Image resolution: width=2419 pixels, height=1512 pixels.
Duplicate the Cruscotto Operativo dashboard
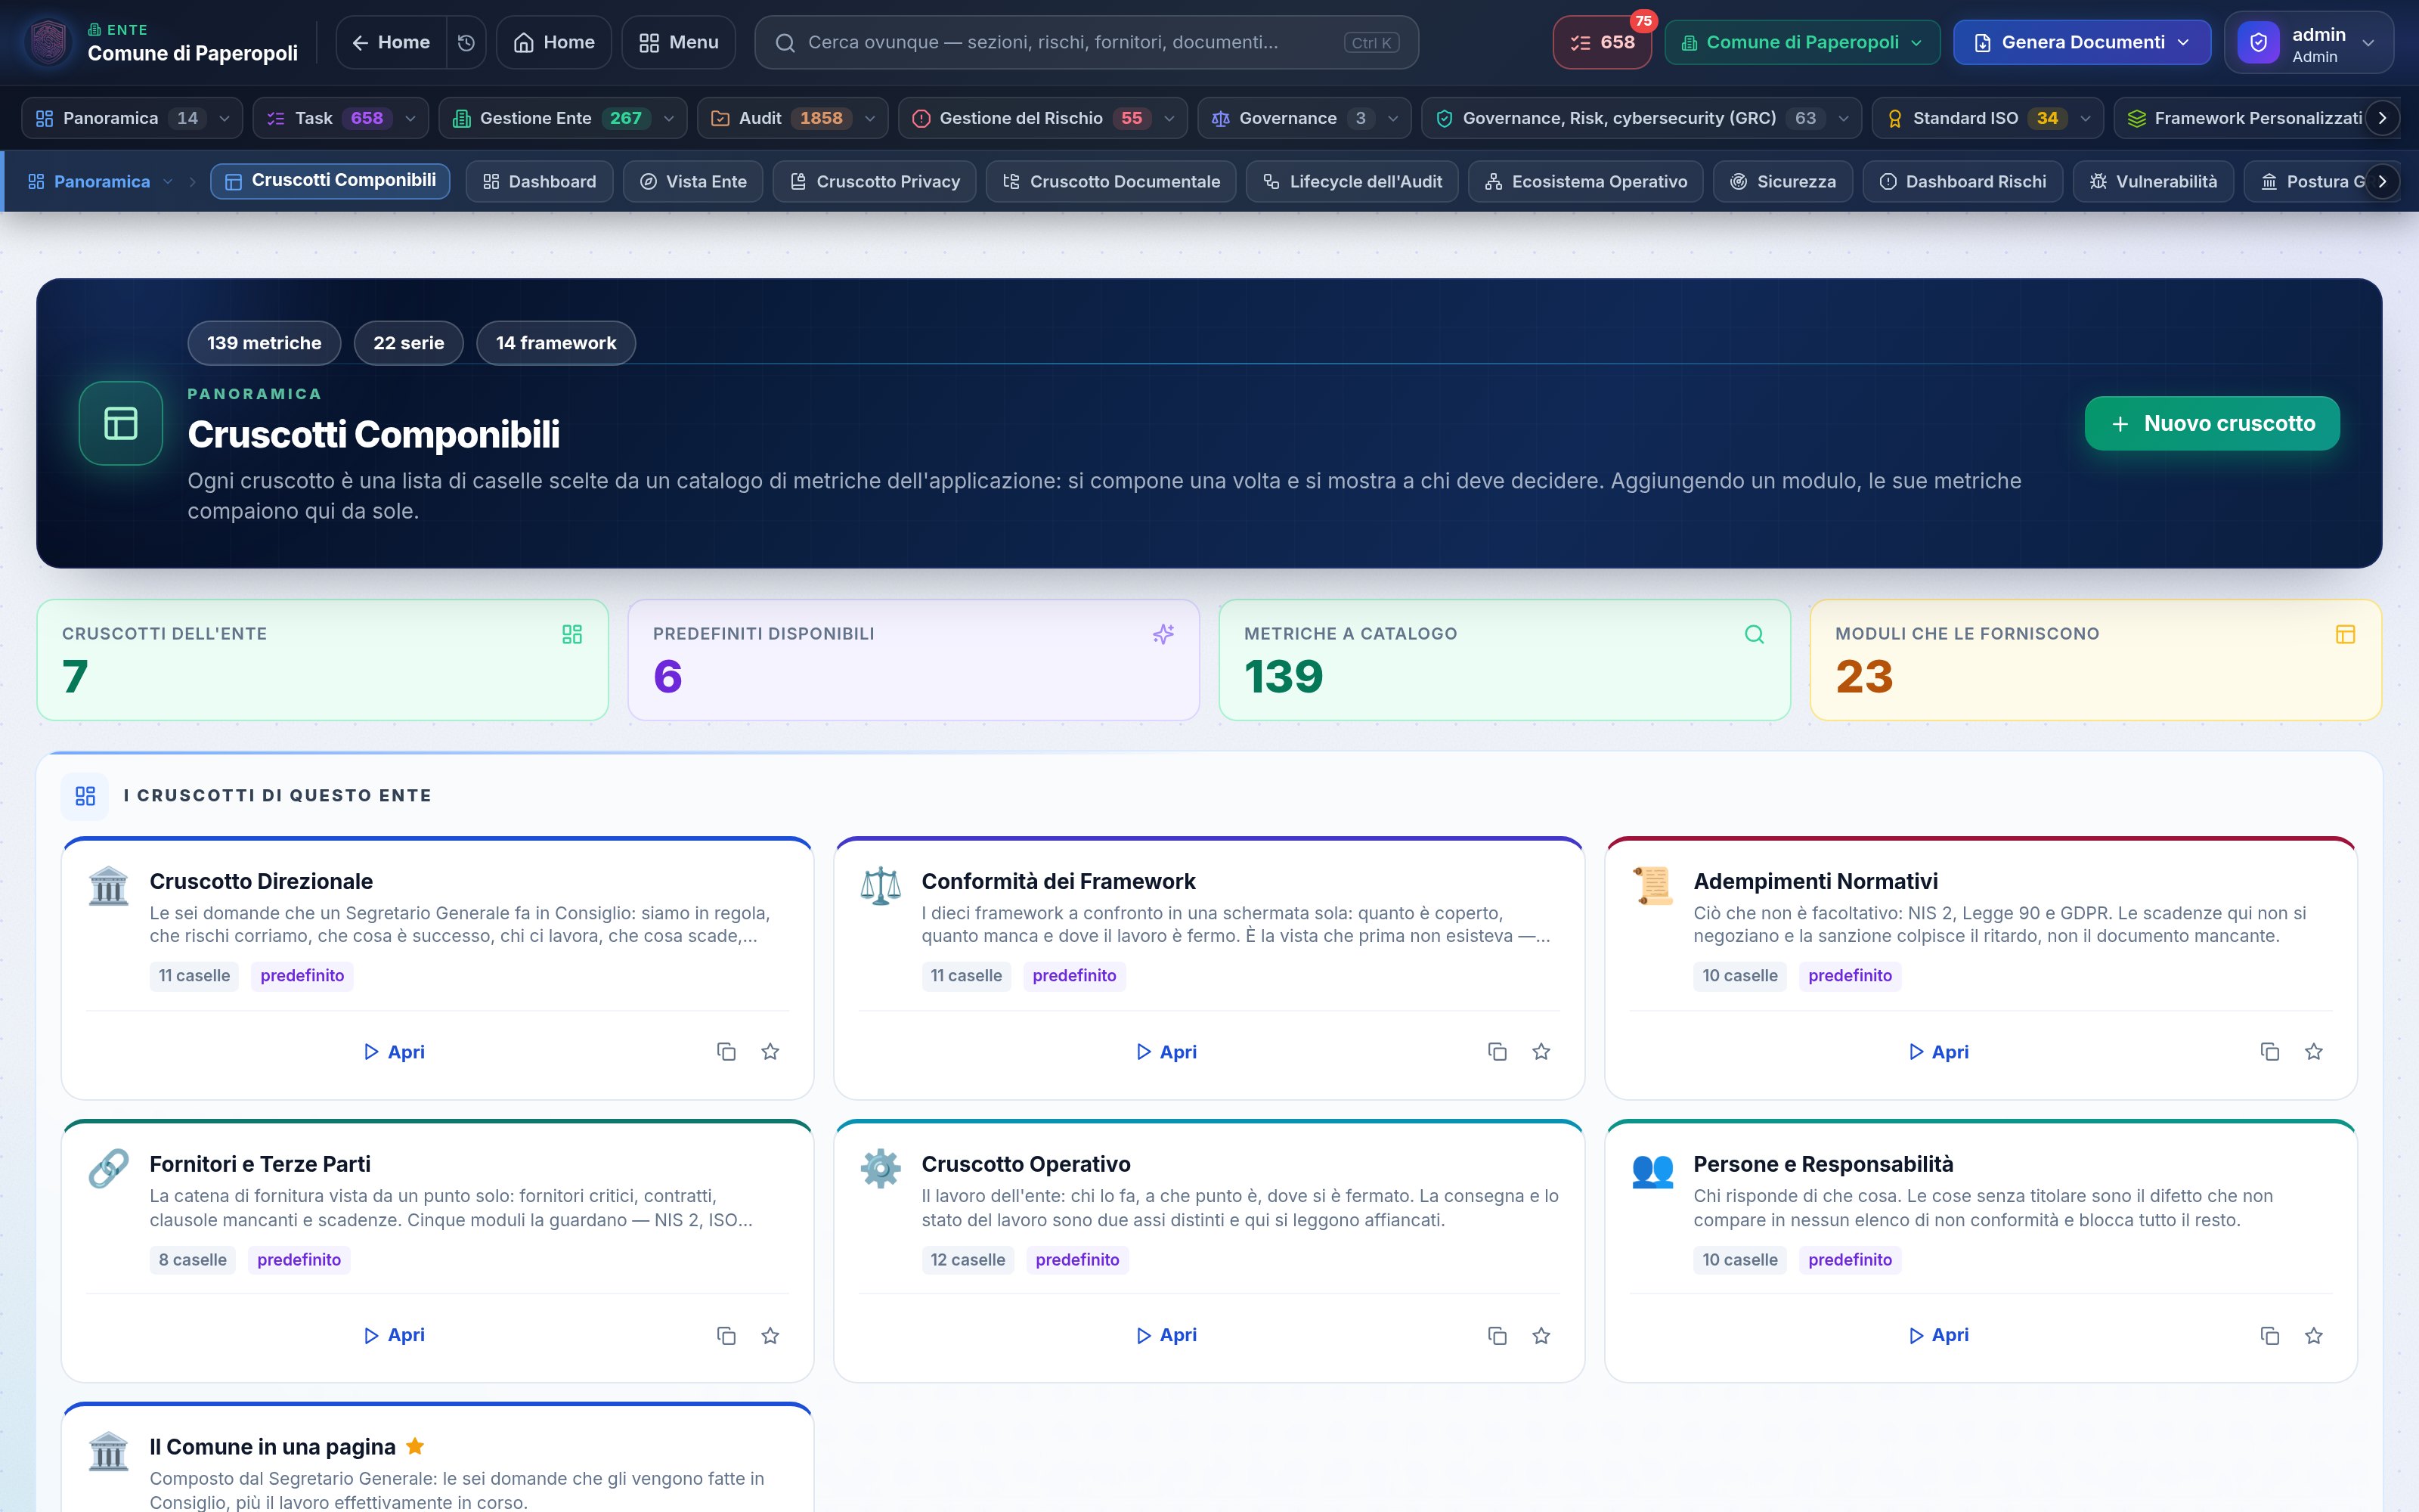click(x=1498, y=1335)
